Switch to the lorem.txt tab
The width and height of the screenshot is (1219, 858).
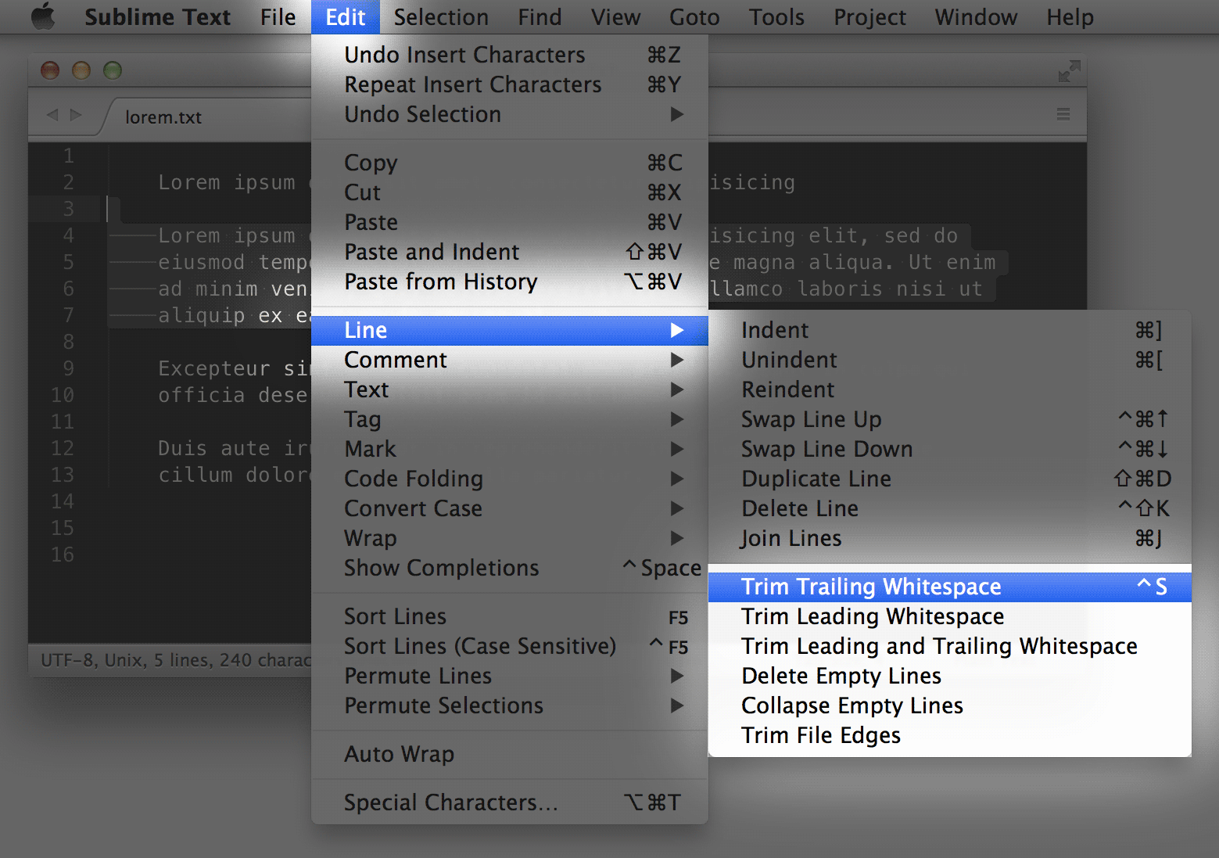point(163,117)
